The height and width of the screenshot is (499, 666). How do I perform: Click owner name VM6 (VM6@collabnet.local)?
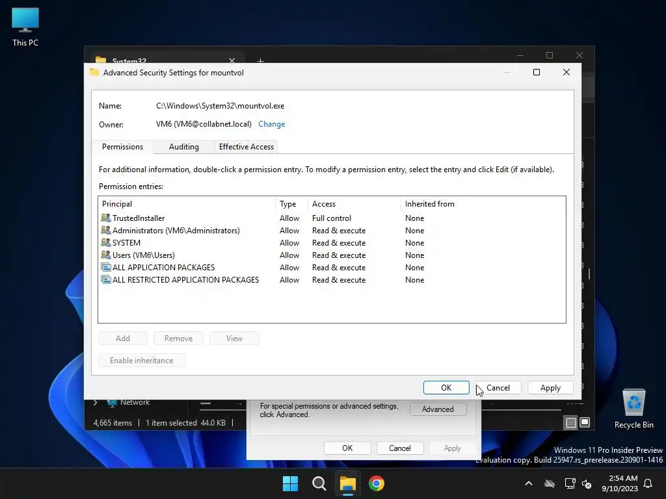coord(204,124)
